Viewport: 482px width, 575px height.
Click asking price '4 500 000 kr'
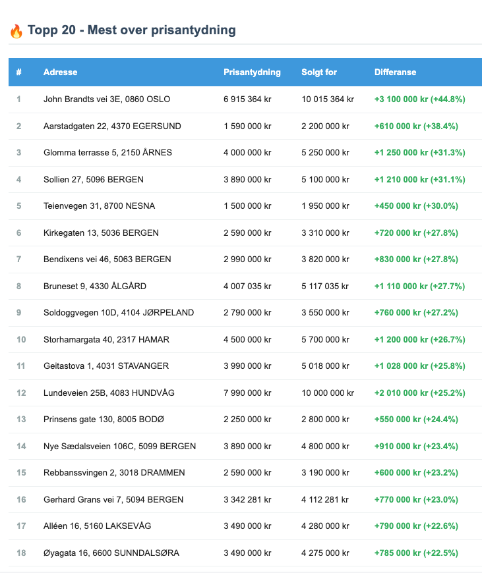point(247,340)
